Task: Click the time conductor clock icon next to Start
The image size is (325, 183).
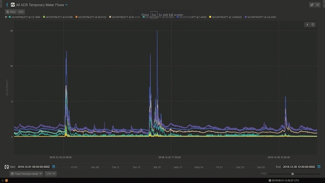Action: tap(6, 167)
